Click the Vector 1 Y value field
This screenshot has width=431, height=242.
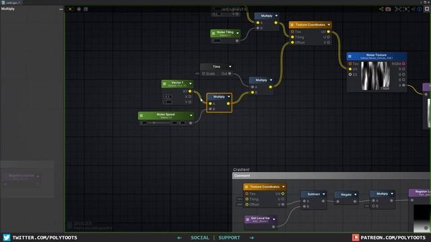[x=168, y=102]
